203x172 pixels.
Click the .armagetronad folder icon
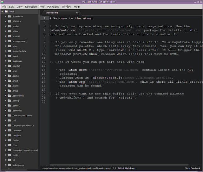click(10, 41)
